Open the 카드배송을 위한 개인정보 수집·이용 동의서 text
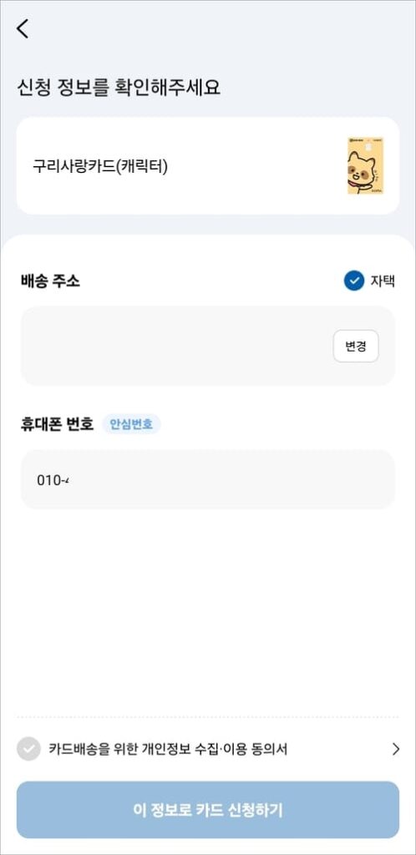This screenshot has height=855, width=416. 168,749
